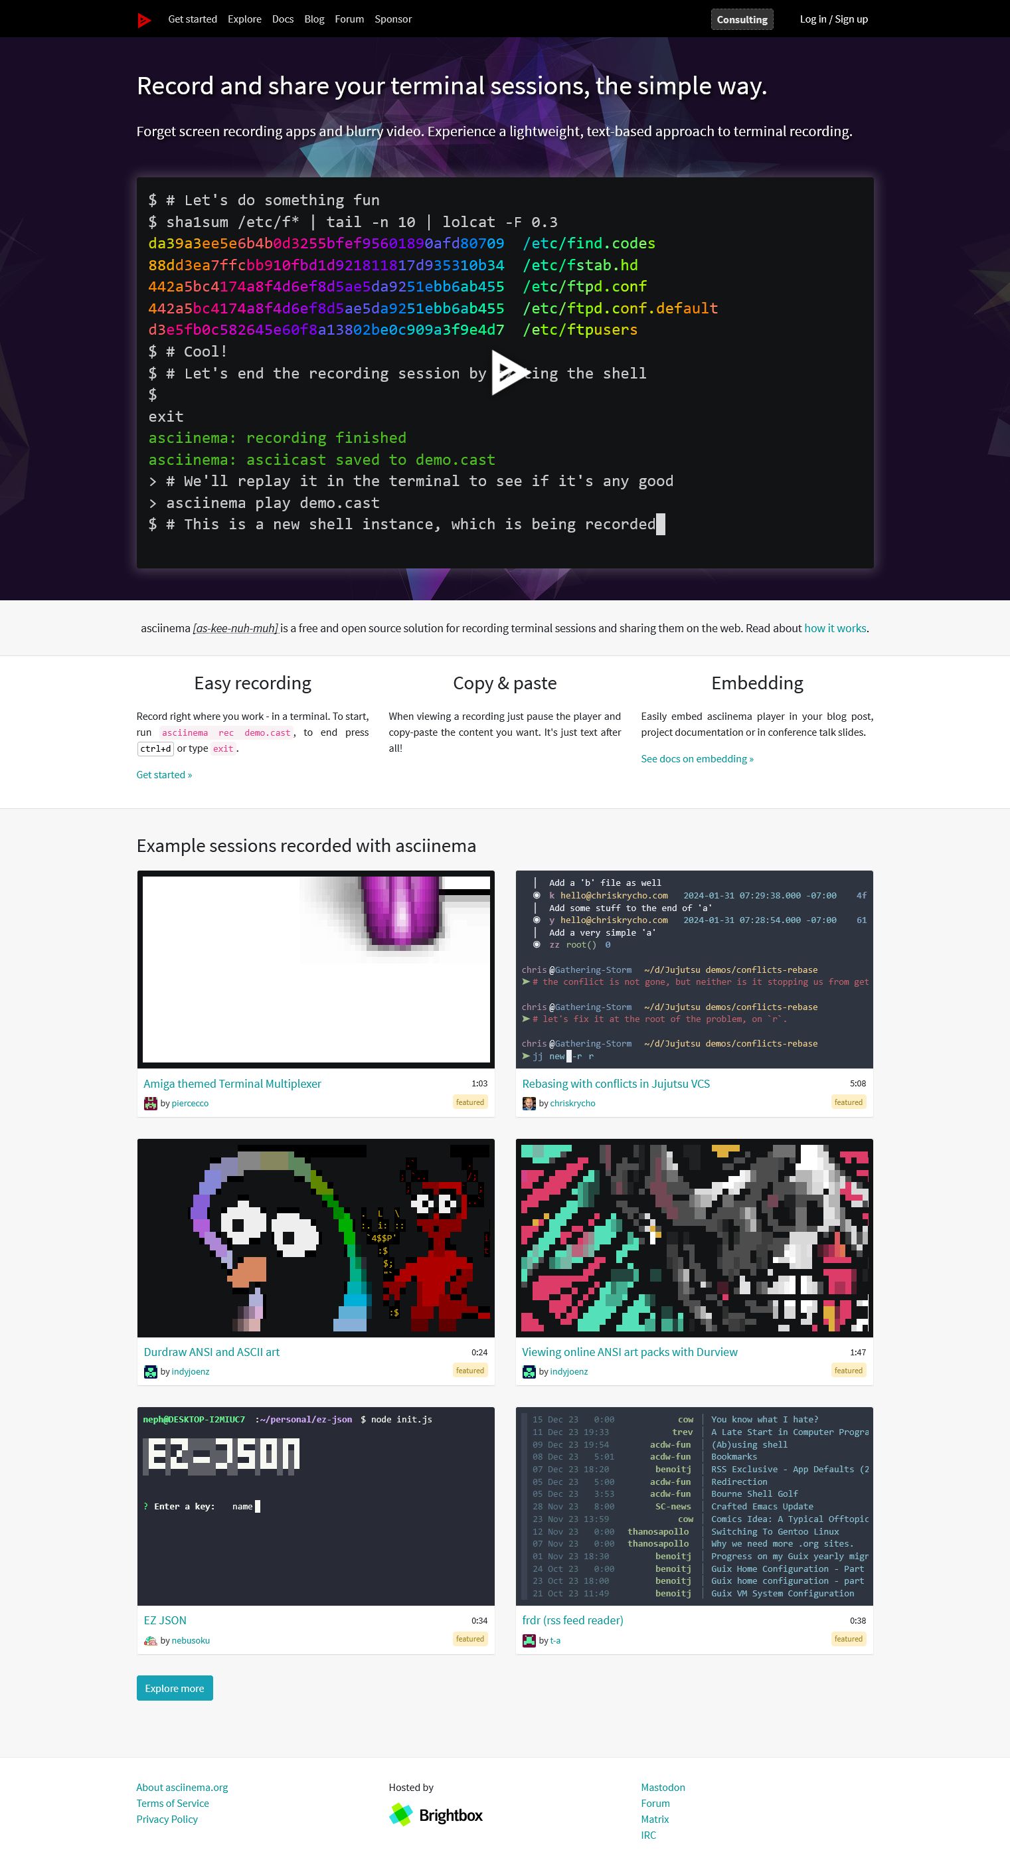Viewport: 1010px width, 1864px height.
Task: Click 'Get started »' under Easy recording
Action: (164, 775)
